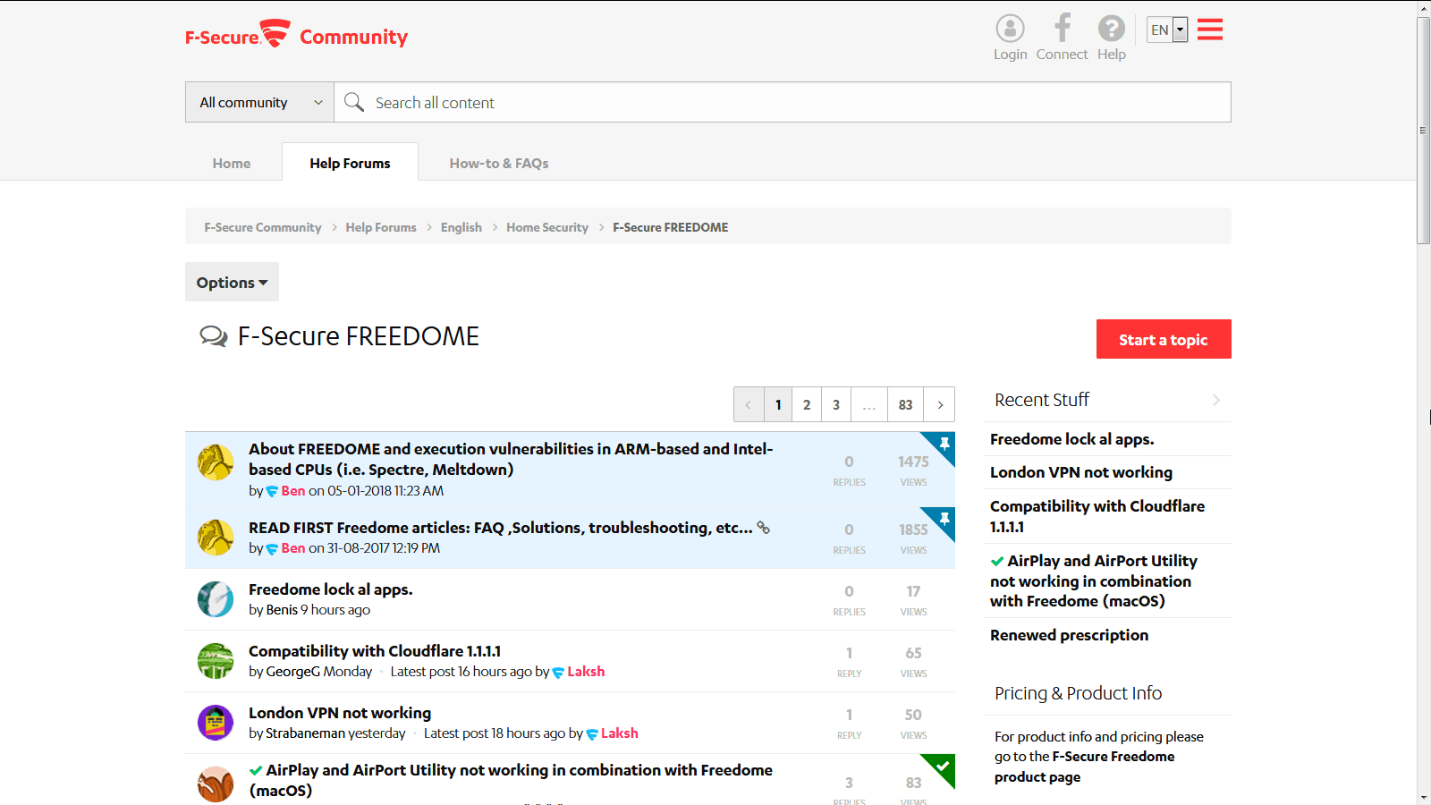
Task: Open Ben's profile on About FREEDOME topic
Action: [293, 490]
